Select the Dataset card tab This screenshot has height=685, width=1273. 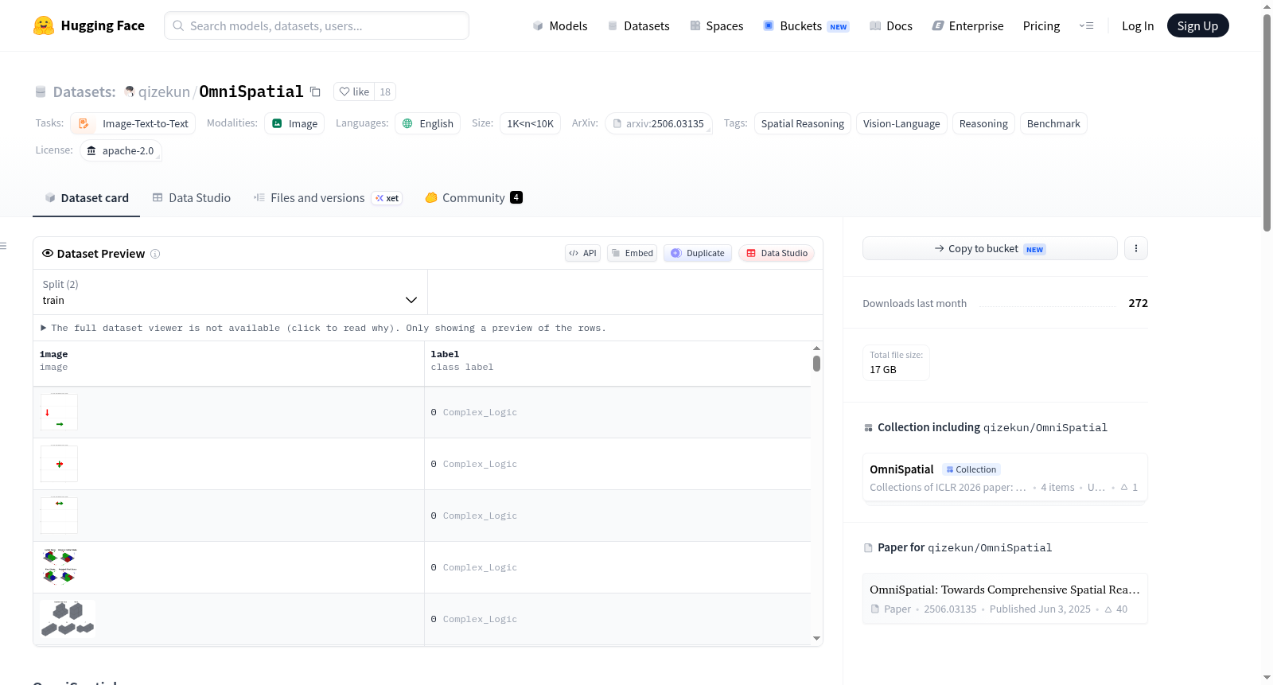click(x=87, y=198)
